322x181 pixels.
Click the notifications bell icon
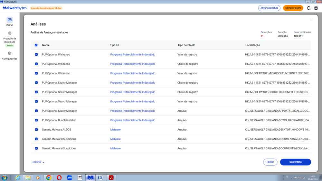click(x=308, y=8)
